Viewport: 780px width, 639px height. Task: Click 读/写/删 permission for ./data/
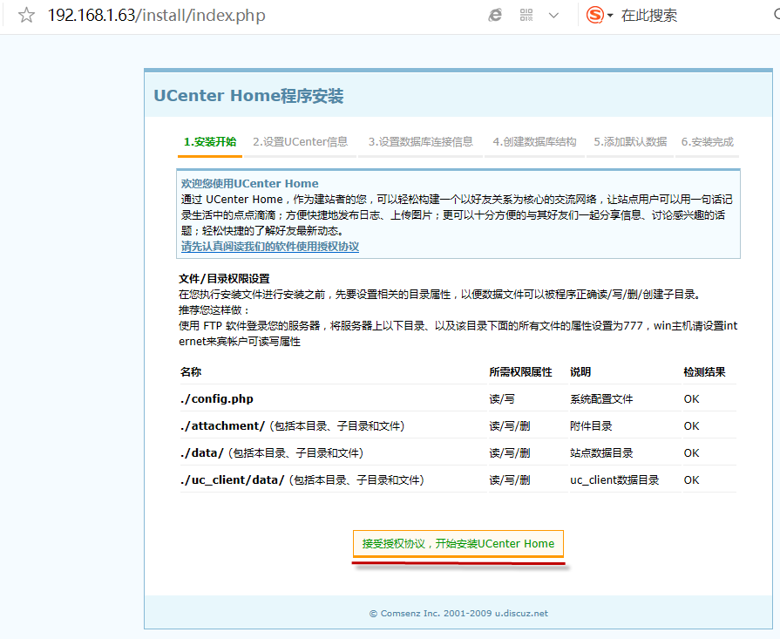coord(510,452)
